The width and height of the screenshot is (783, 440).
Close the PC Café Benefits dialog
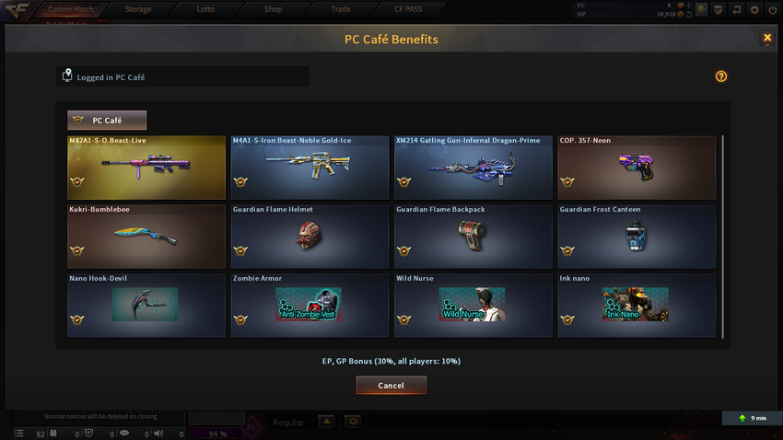767,38
